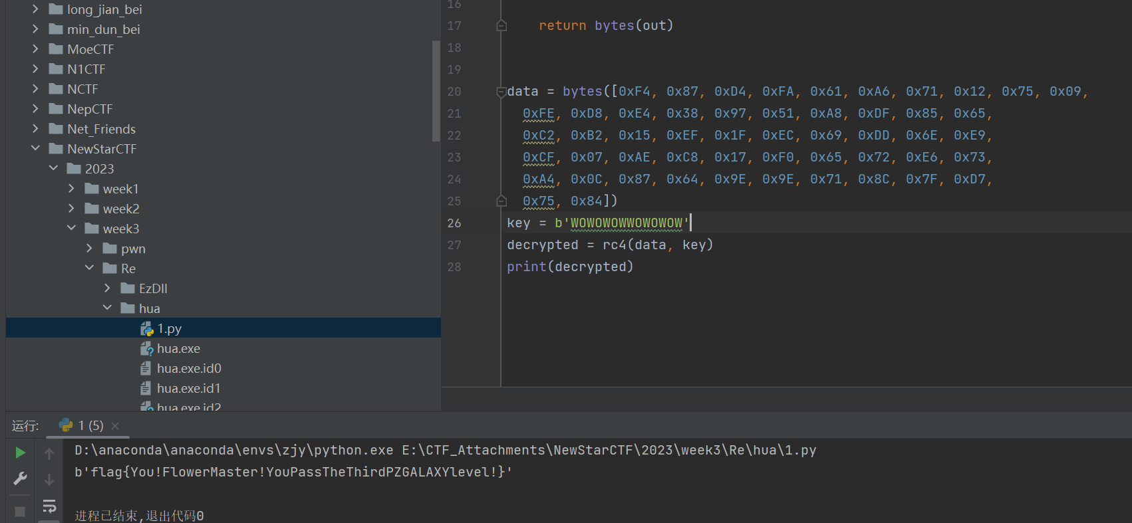Viewport: 1132px width, 523px height.
Task: Expand the week1 folder
Action: 71,189
